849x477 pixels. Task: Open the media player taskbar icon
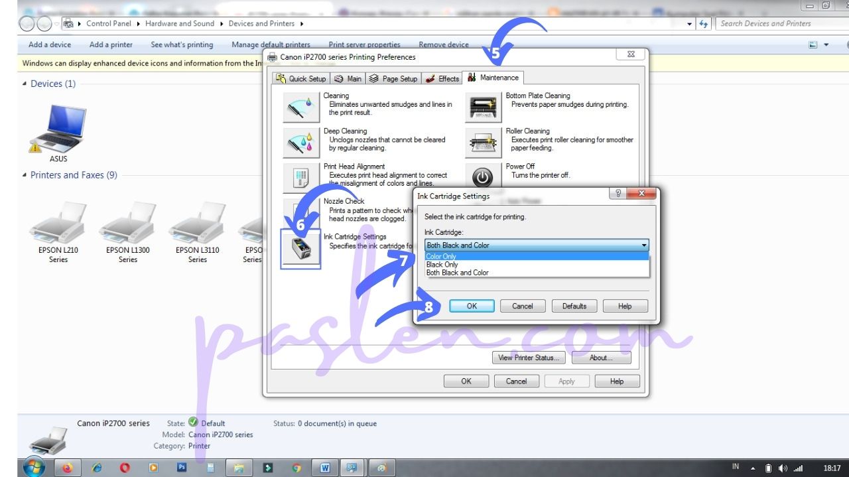click(x=154, y=468)
